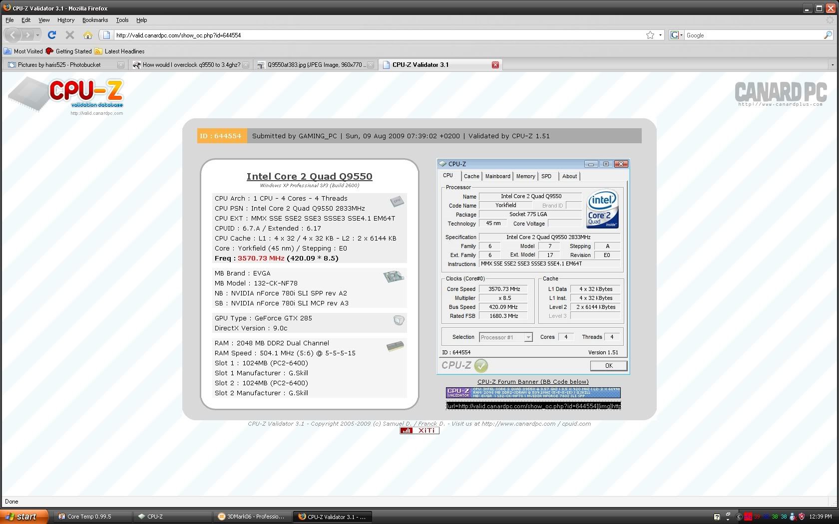Click the CPU-Z validated checkmark icon
Screen dimensions: 839x524
[481, 366]
